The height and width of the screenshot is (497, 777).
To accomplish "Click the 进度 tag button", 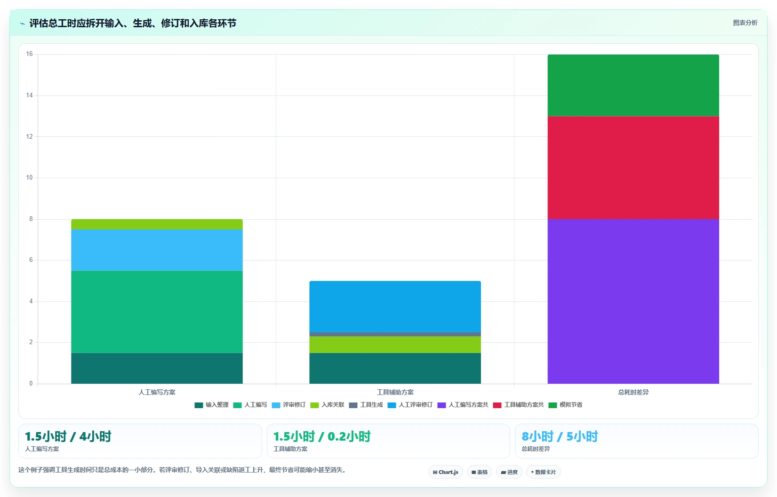I will point(509,472).
